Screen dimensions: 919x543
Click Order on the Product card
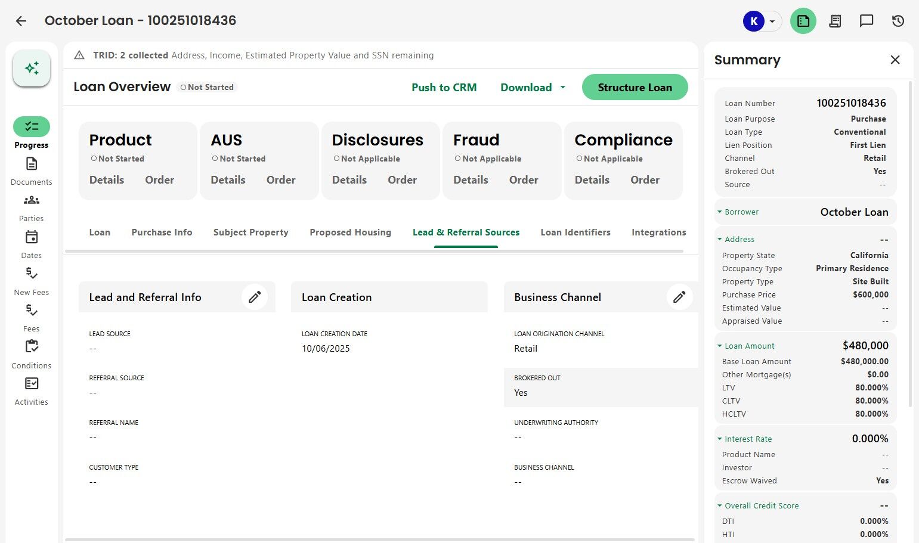(160, 180)
